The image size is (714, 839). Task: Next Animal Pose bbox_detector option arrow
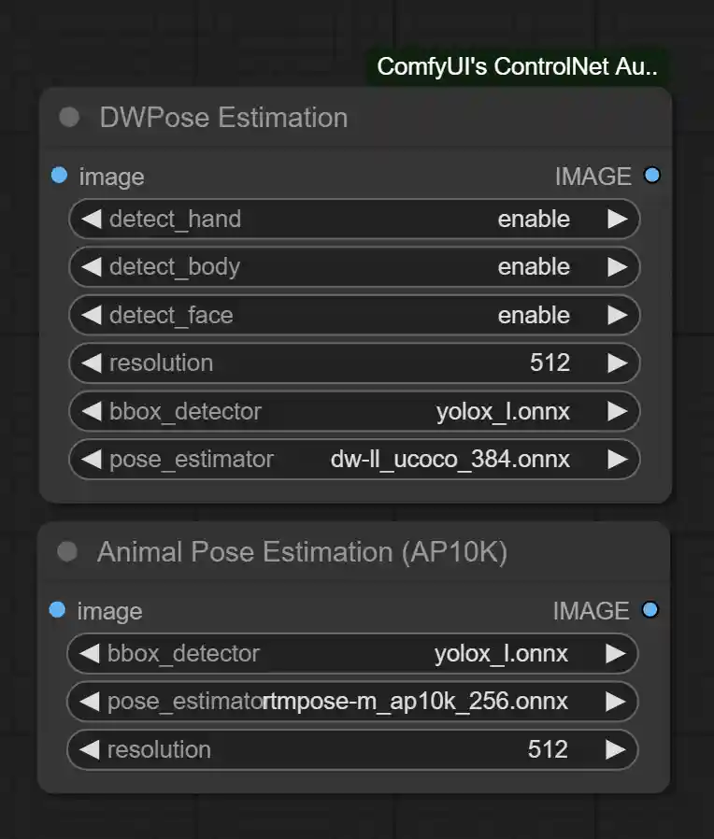click(615, 653)
